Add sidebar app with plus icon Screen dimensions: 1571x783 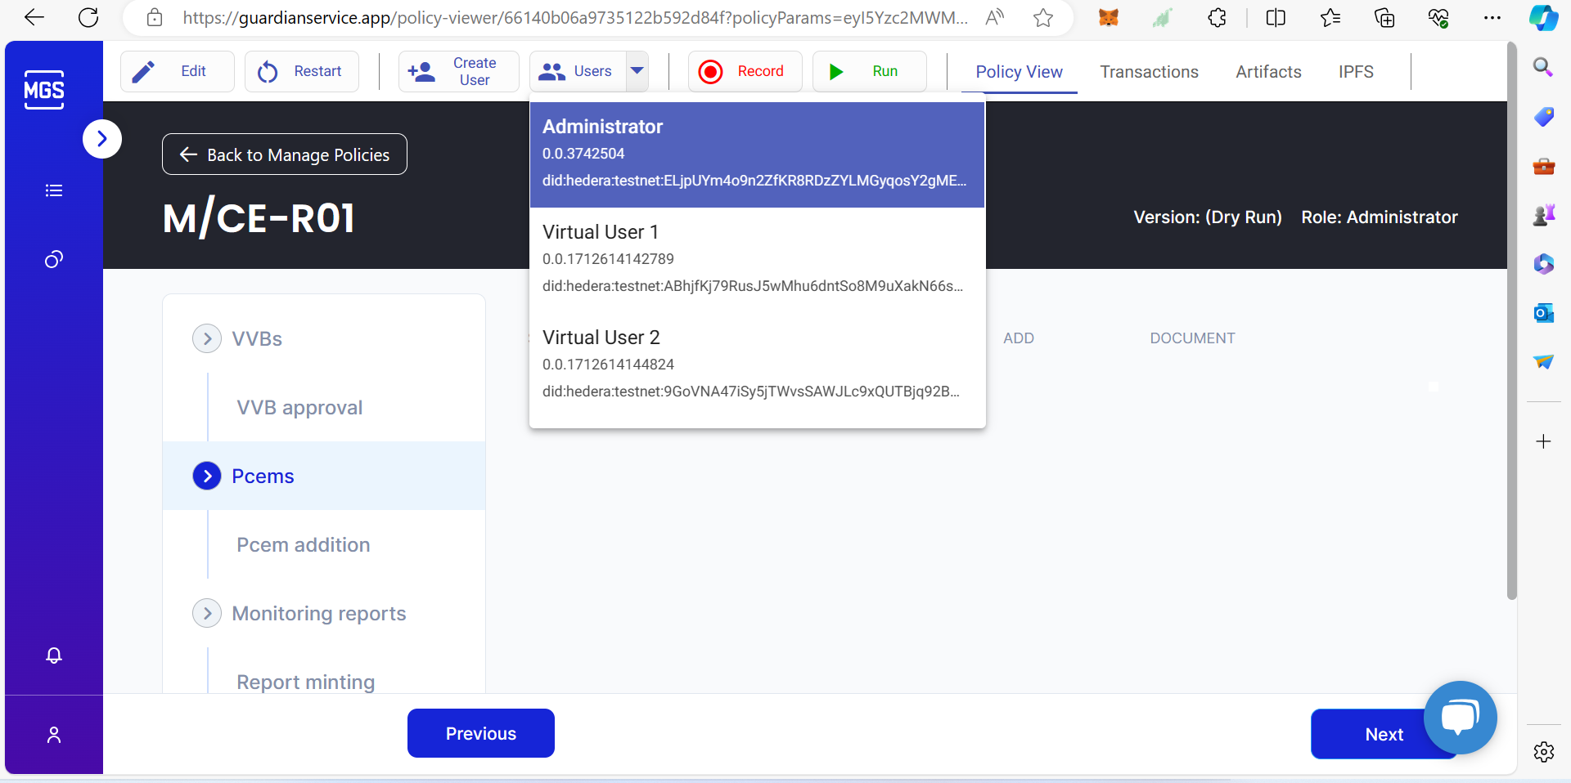[1543, 441]
